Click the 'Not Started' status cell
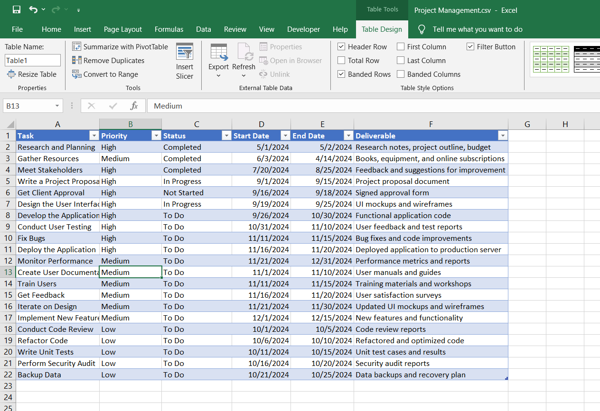Image resolution: width=600 pixels, height=411 pixels. (x=197, y=192)
